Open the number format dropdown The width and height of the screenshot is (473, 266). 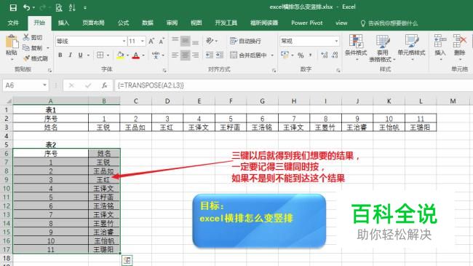336,41
